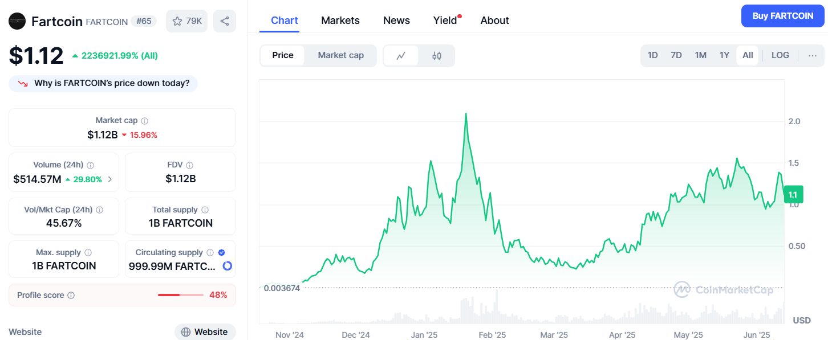
Task: Open the Markets tab
Action: (340, 21)
